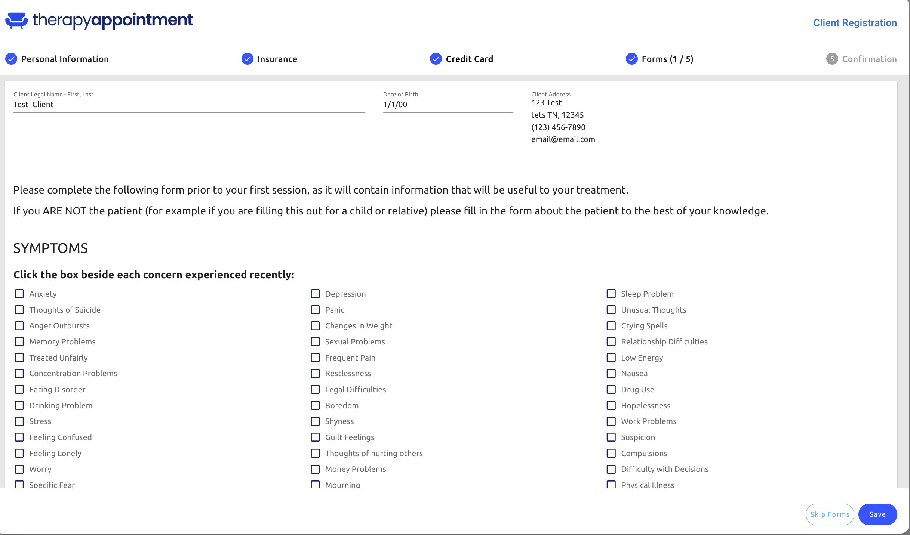
Task: Tick the Depression checkbox
Action: click(315, 294)
